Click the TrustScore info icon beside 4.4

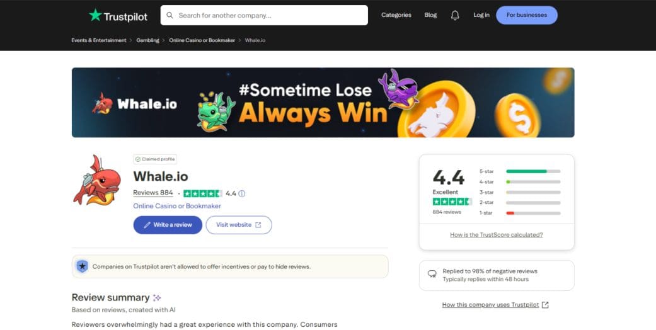pos(242,193)
